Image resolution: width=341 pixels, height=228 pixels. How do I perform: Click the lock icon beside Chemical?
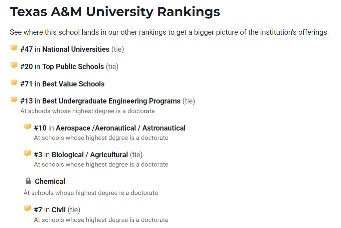pyautogui.click(x=28, y=181)
